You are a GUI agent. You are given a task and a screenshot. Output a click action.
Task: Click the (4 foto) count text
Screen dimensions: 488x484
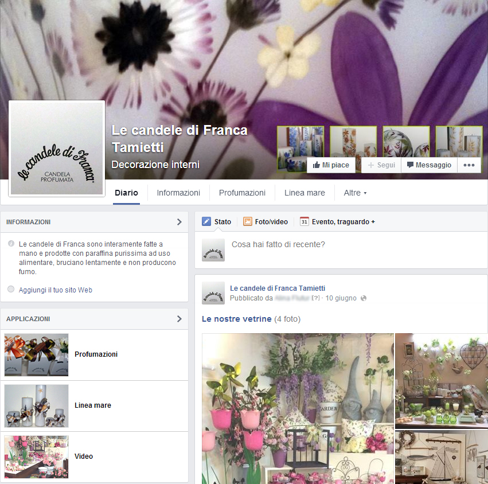click(x=287, y=319)
